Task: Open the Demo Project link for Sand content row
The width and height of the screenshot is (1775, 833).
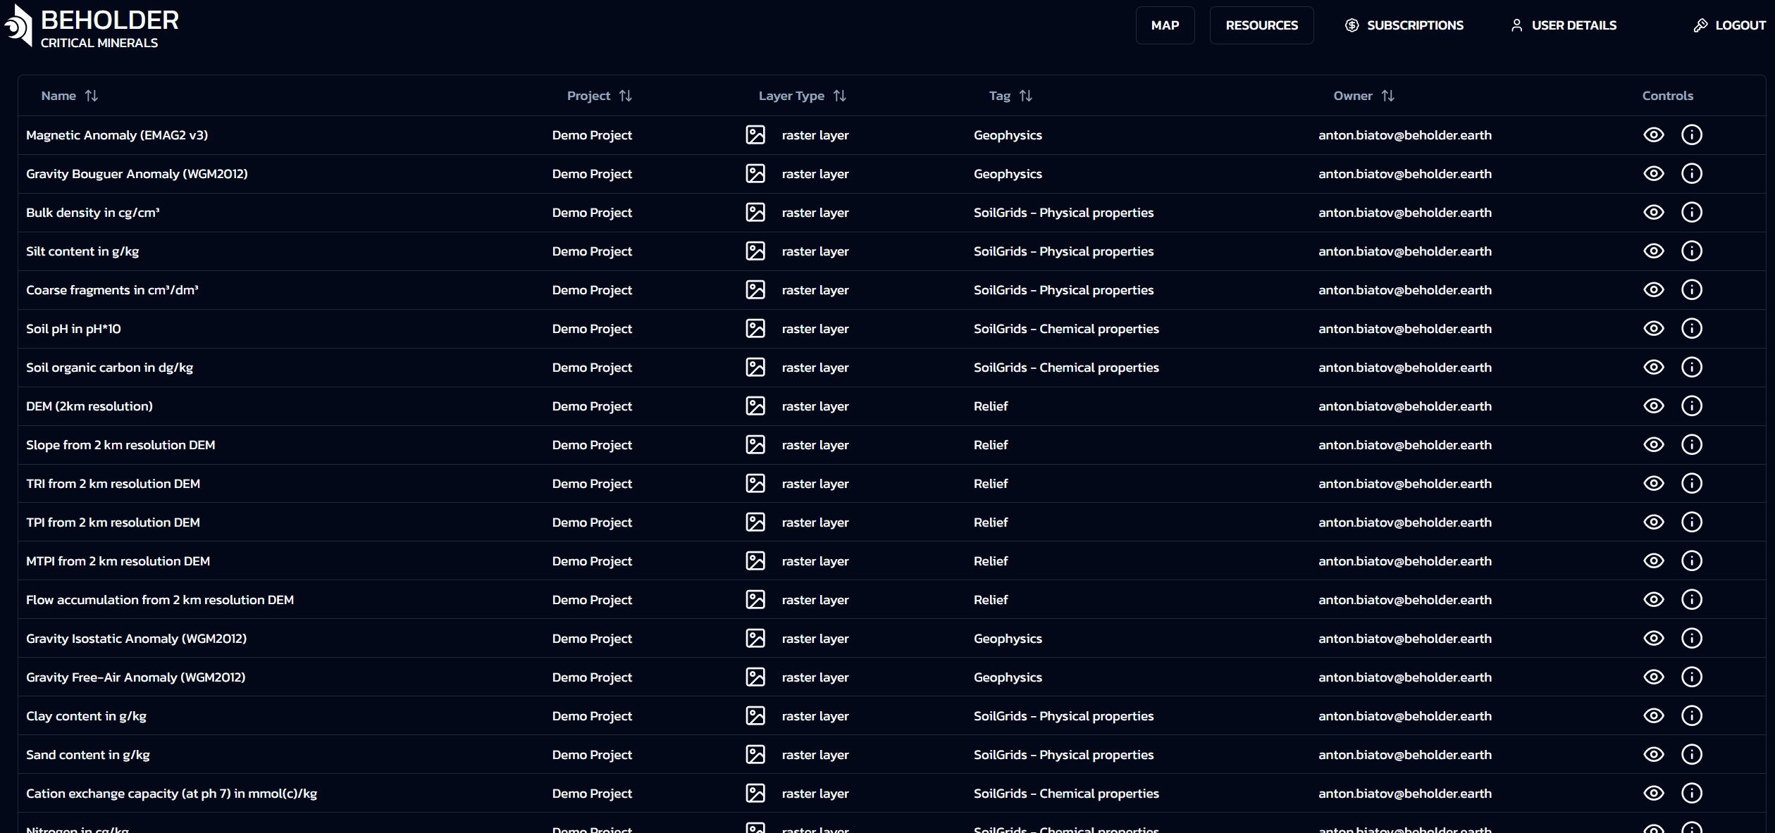Action: pos(591,754)
